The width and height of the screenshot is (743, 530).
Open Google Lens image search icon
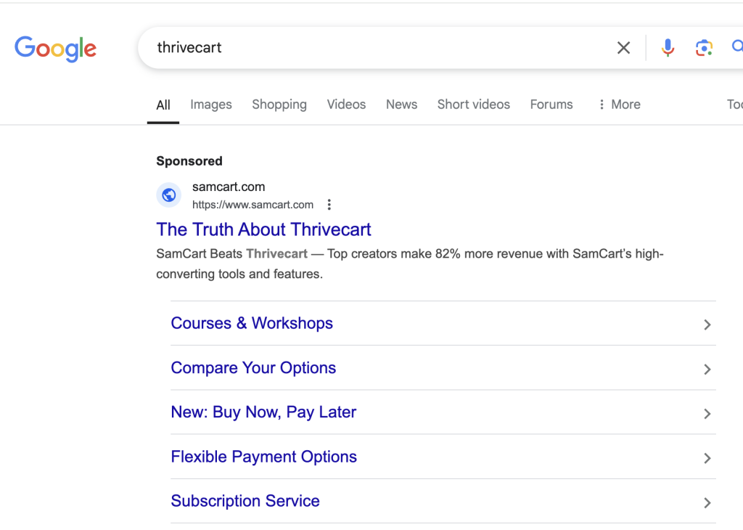tap(704, 47)
